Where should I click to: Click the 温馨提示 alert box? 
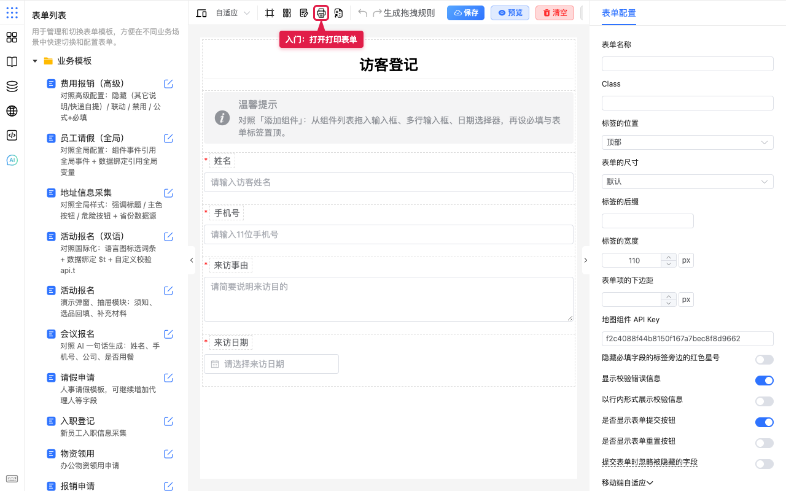[389, 118]
